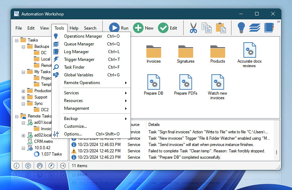Image resolution: width=292 pixels, height=190 pixels.
Task: Select Operations Manager in Tools menu
Action: point(91,36)
